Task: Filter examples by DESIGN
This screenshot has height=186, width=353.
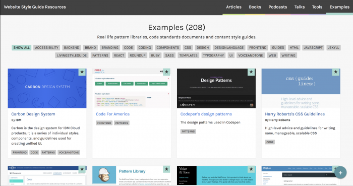Action: pyautogui.click(x=203, y=48)
